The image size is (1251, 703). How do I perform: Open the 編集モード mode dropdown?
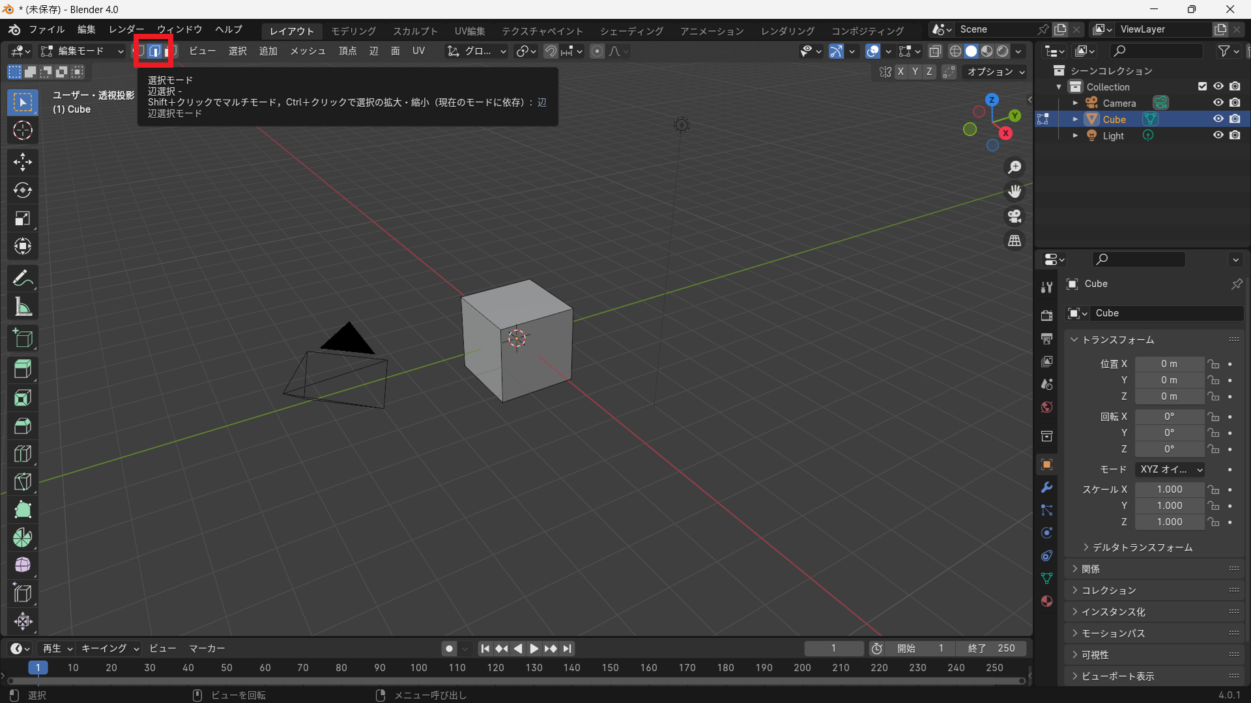82,51
